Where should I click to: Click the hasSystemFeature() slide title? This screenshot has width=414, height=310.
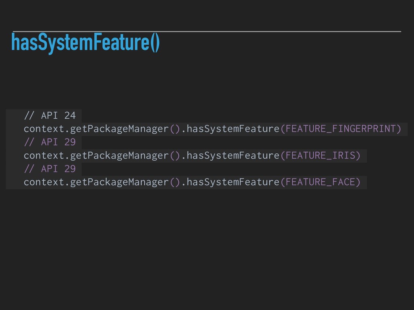click(85, 43)
